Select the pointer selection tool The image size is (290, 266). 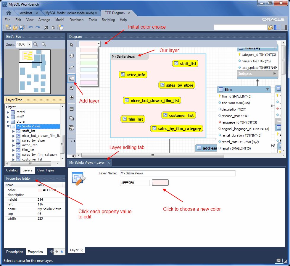(x=72, y=45)
